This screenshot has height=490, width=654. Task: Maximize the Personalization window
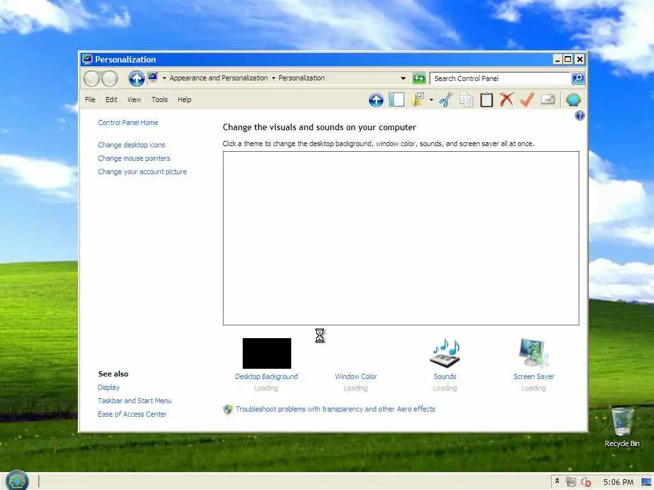click(568, 59)
